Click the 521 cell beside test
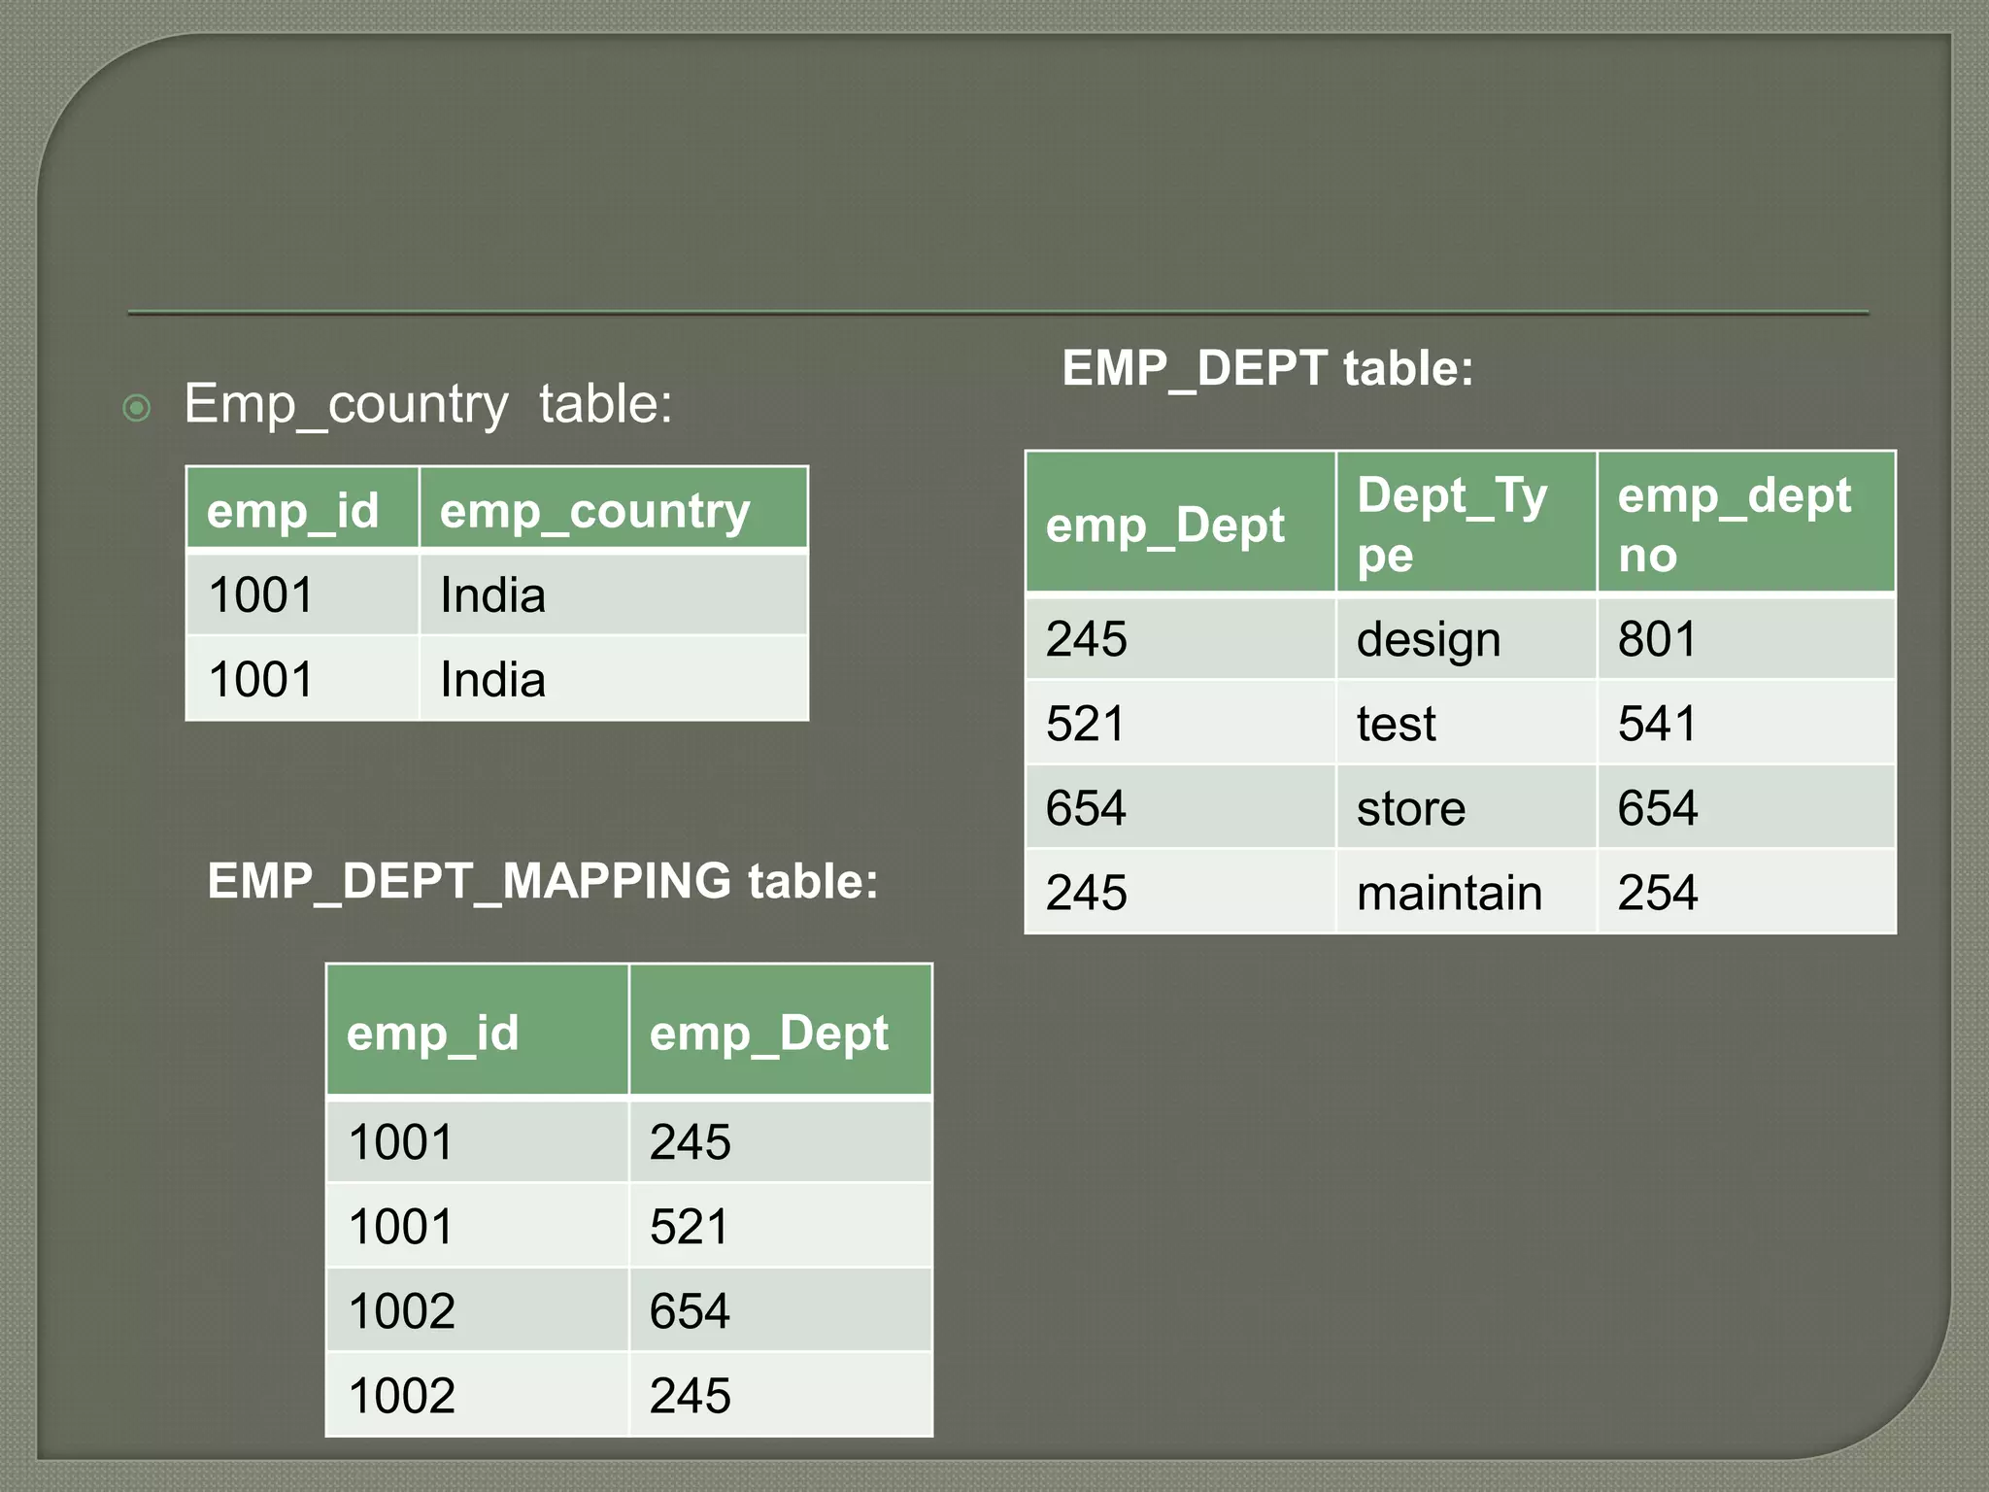 1181,723
